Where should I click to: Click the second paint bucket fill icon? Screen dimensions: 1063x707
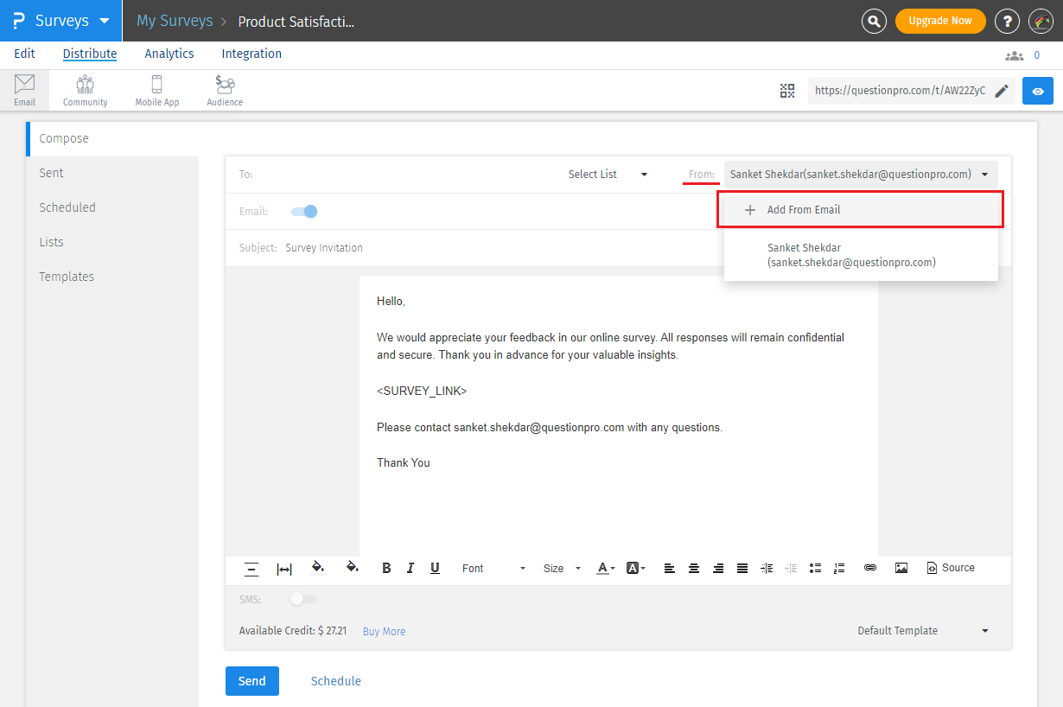pos(352,567)
